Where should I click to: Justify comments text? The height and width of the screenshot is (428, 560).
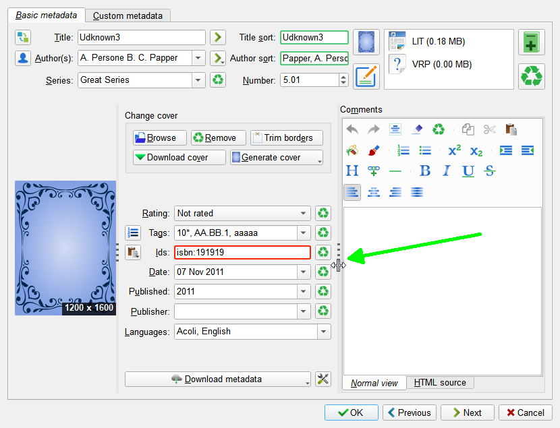[417, 193]
